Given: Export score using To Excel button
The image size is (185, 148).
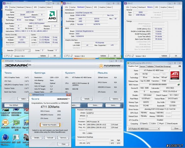Looking at the screenshot, I should 50,138.
